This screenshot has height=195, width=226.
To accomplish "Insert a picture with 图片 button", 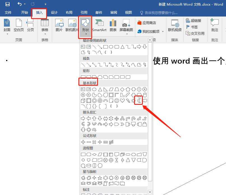I will click(59, 25).
